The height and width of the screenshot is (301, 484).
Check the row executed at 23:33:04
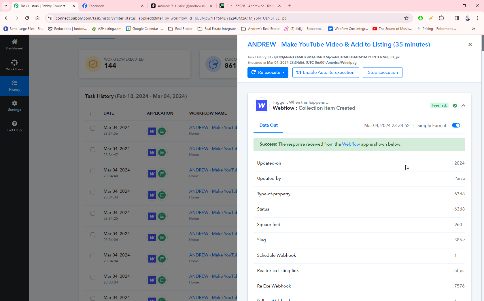click(93, 277)
